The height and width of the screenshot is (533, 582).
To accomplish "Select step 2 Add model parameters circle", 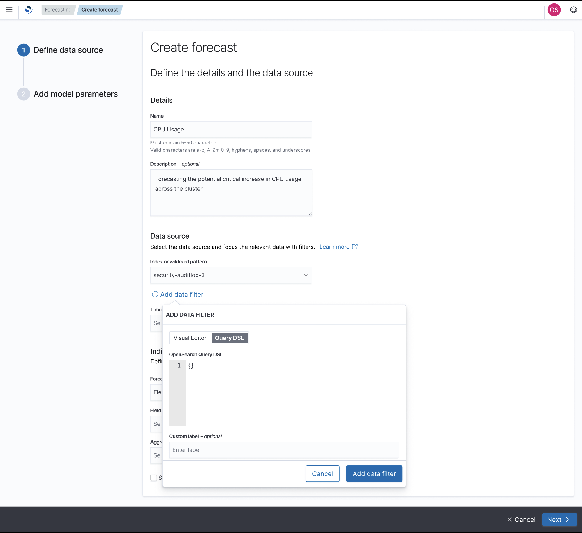I will coord(23,94).
